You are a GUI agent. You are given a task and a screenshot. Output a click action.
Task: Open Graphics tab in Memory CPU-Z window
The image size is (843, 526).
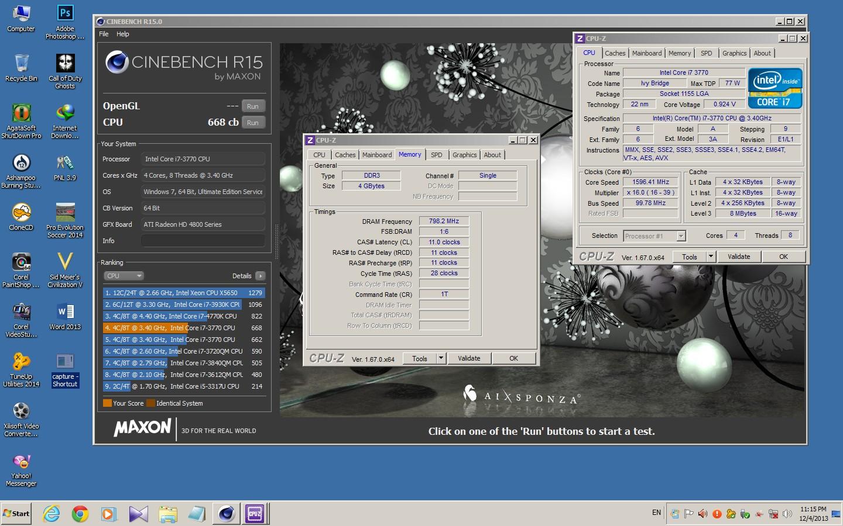(464, 155)
